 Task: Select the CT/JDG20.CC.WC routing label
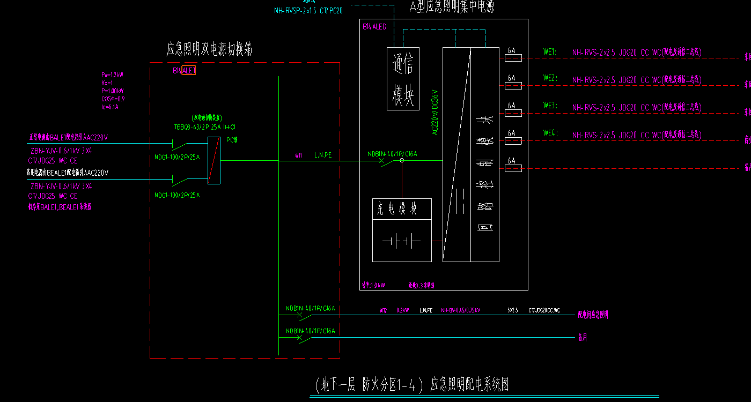(x=544, y=310)
